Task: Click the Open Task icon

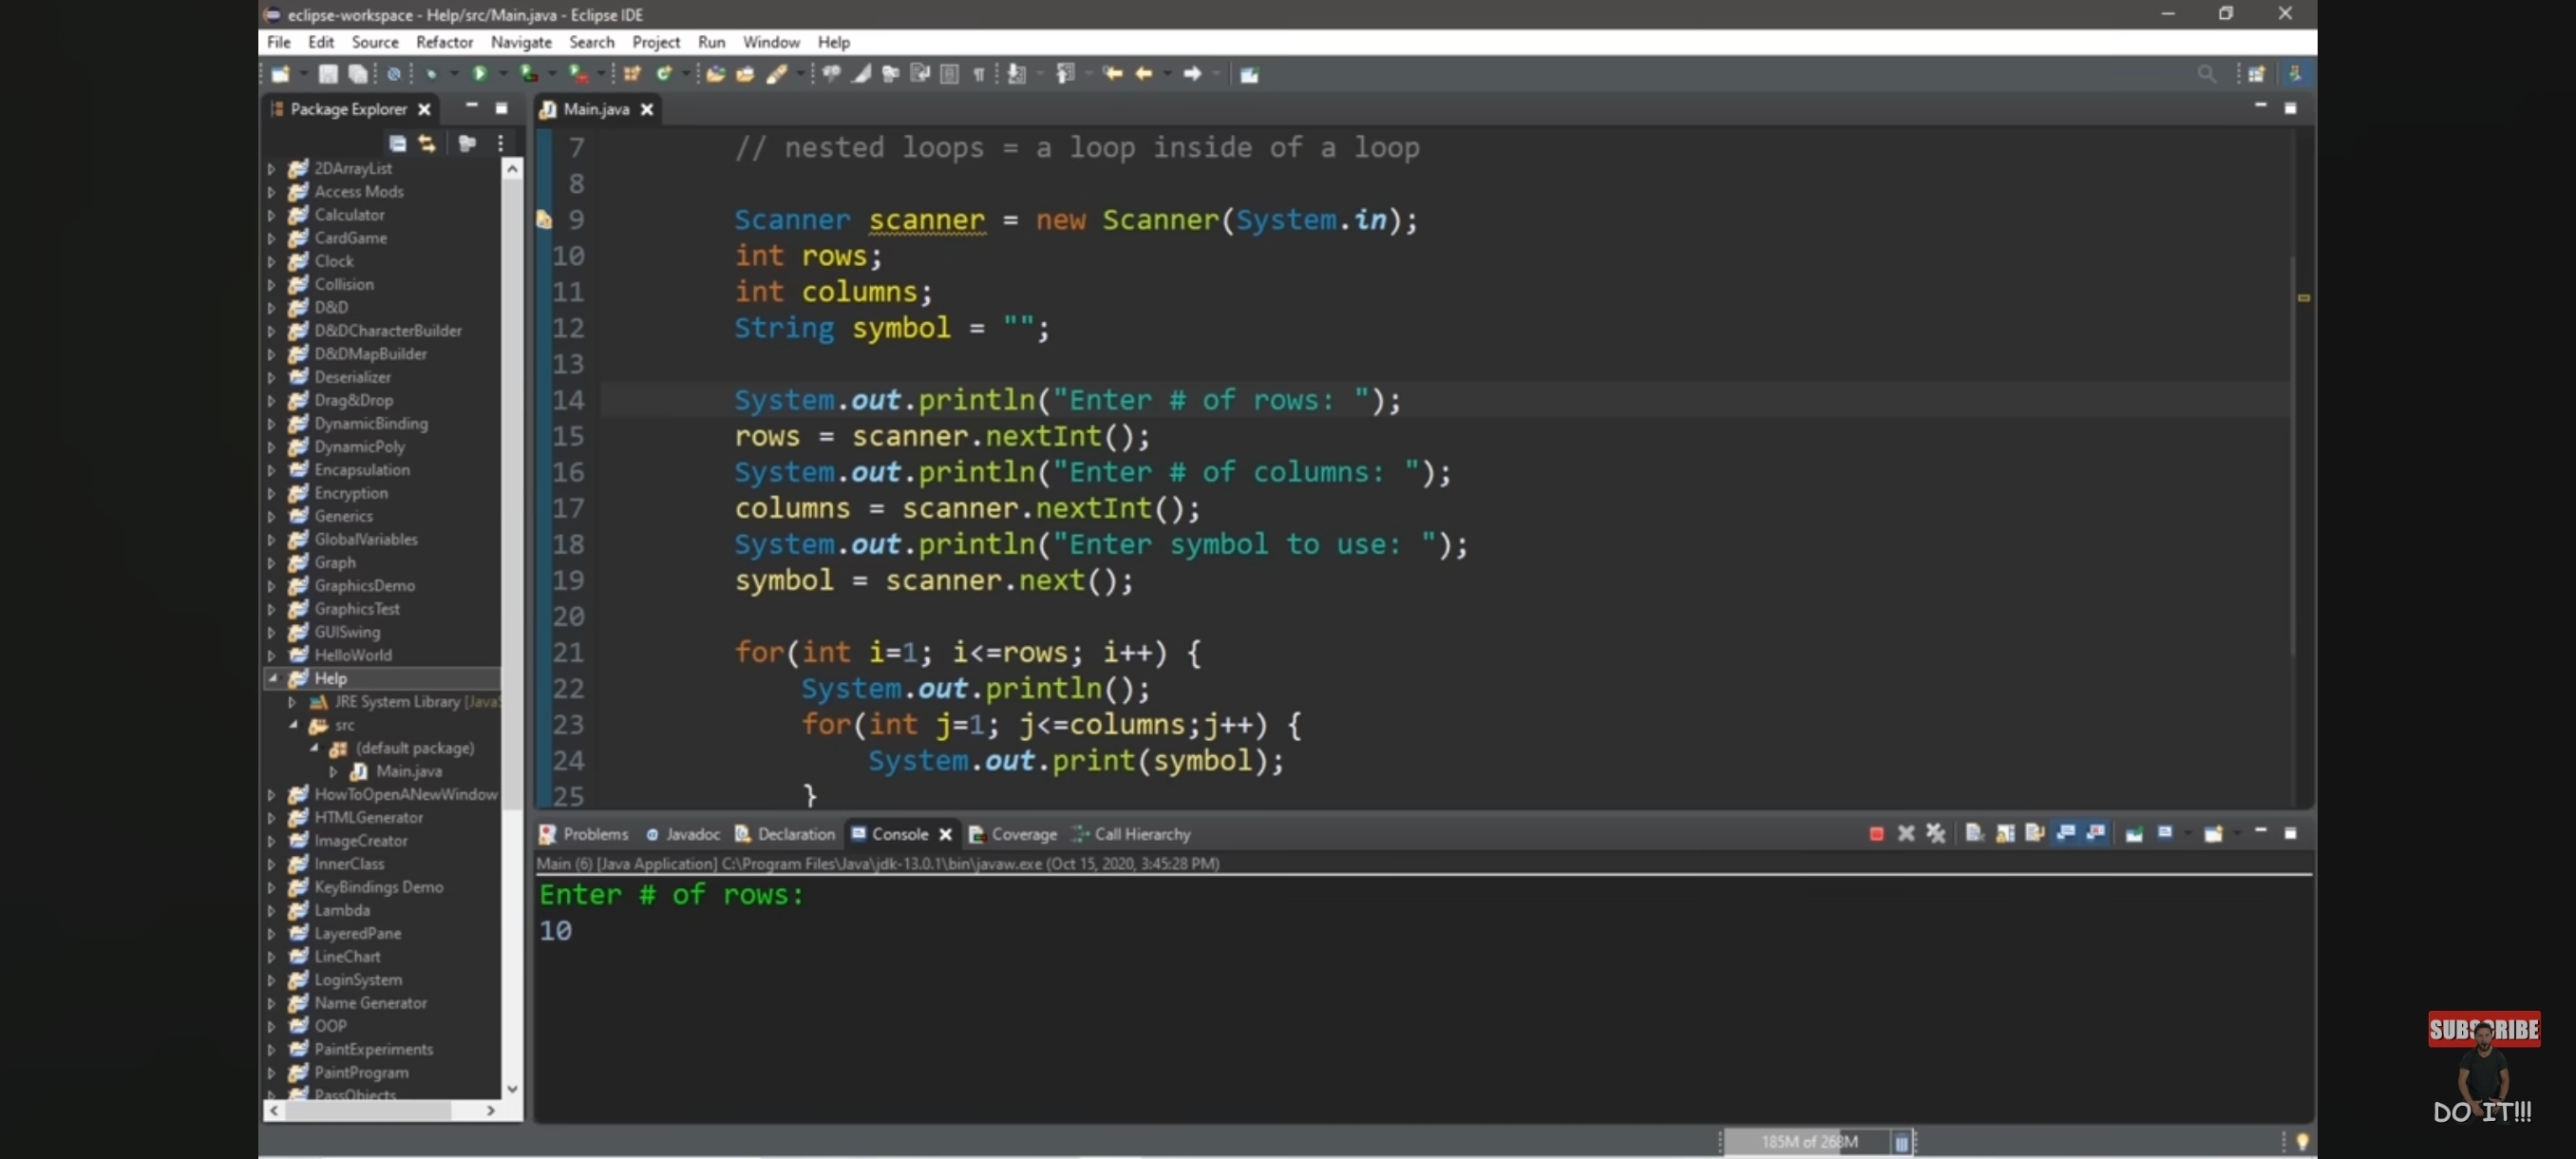Action: pyautogui.click(x=746, y=74)
